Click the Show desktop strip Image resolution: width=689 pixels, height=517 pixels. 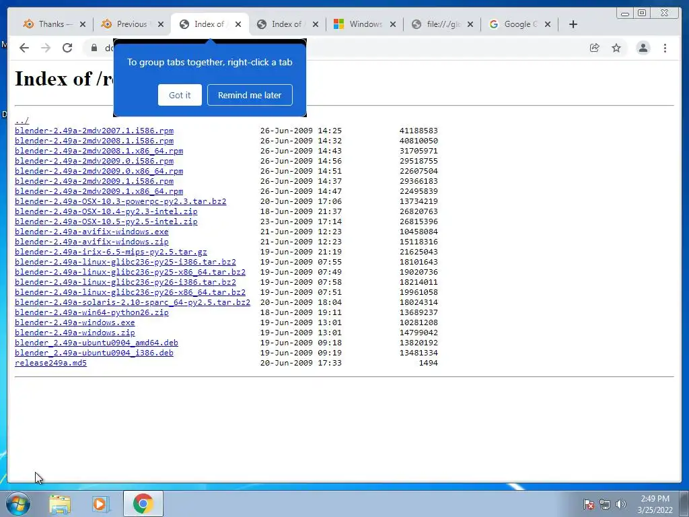(x=684, y=504)
